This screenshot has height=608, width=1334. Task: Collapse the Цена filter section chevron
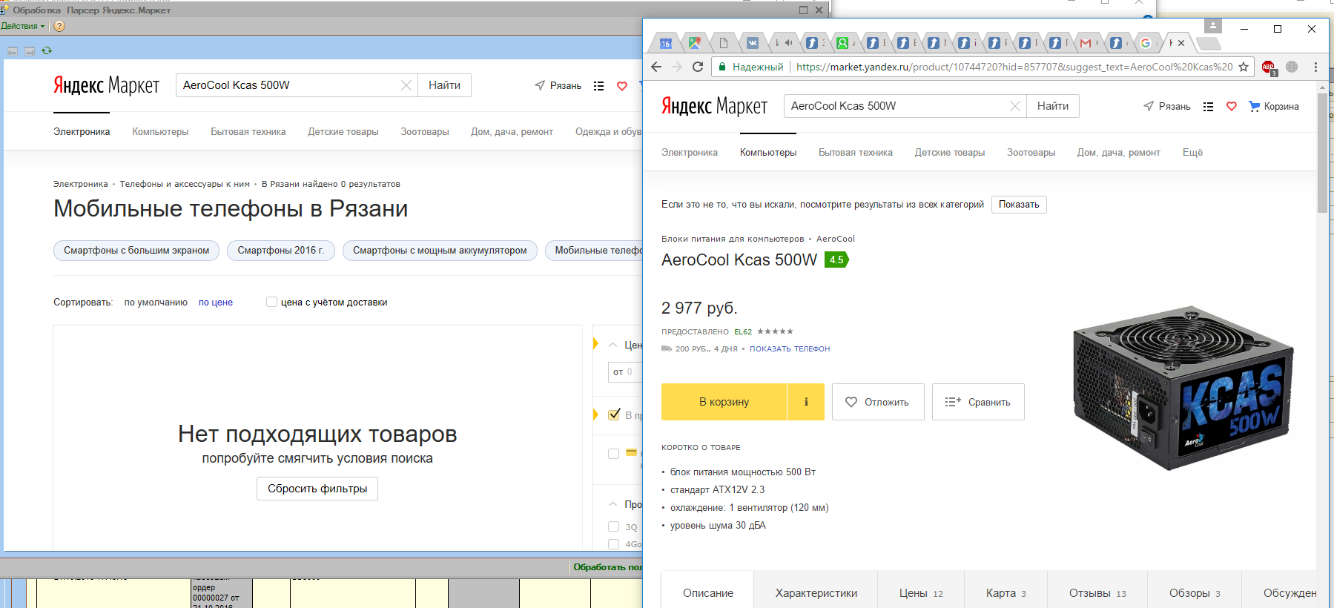click(613, 345)
